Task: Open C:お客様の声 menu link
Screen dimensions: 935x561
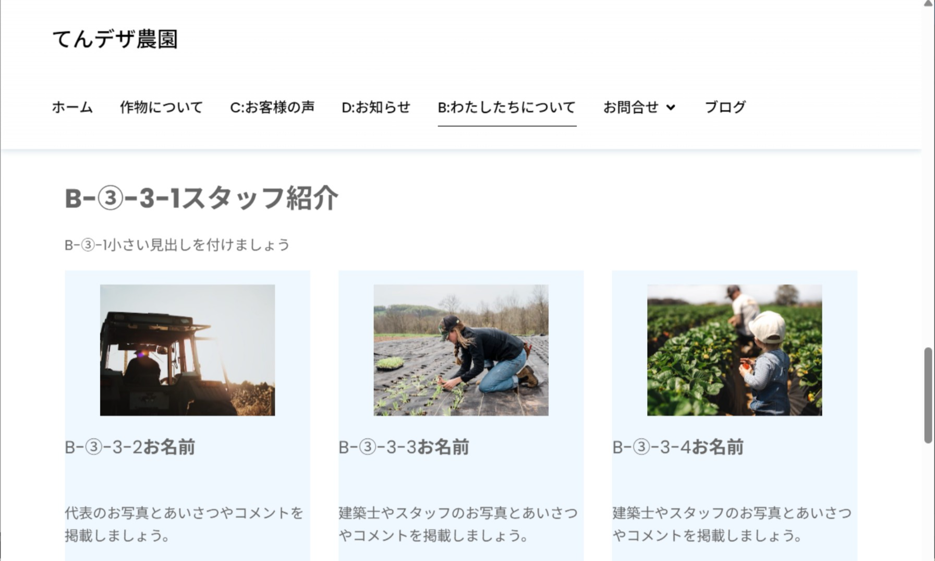Action: [272, 108]
